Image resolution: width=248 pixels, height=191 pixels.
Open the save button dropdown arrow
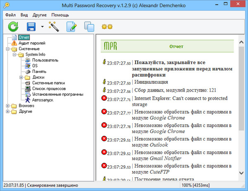point(42,27)
